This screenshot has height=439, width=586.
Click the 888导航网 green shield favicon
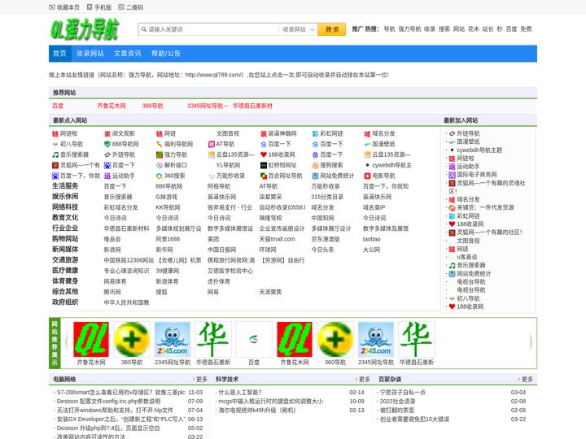(x=107, y=144)
